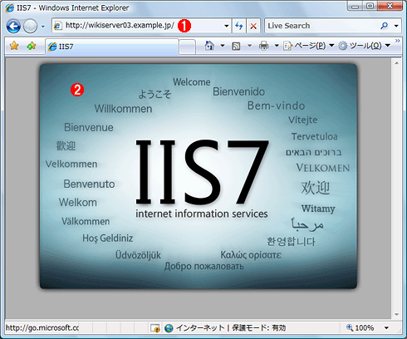Click the Back navigation arrow button
407x339 pixels.
click(13, 27)
